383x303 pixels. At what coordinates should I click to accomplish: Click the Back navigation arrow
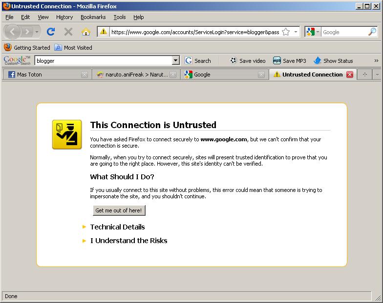[12, 32]
